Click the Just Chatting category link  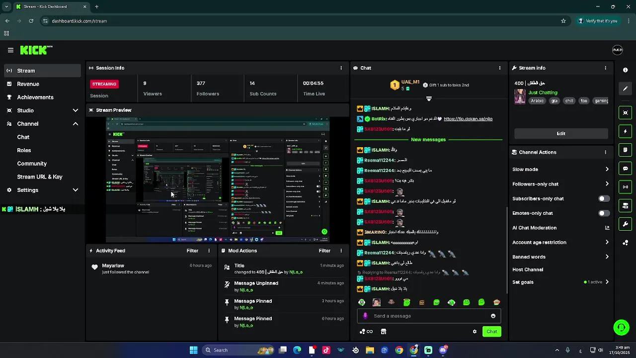click(543, 92)
